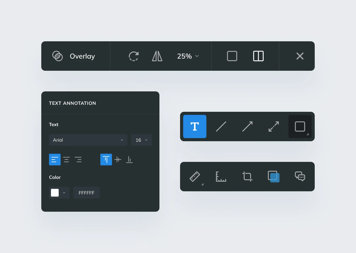Expand the 25% zoom dropdown
Image resolution: width=356 pixels, height=253 pixels.
[x=188, y=56]
